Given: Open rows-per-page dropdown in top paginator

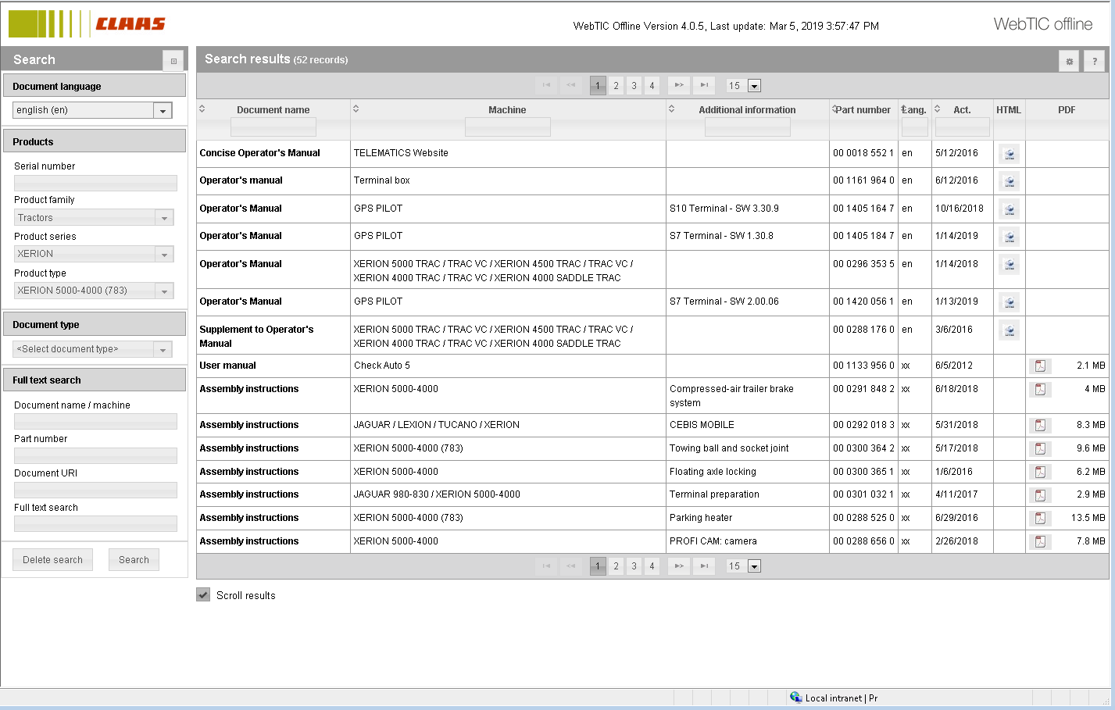Looking at the screenshot, I should (x=754, y=86).
